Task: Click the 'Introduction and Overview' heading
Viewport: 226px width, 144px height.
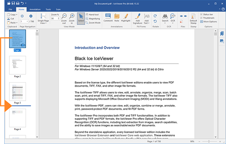Action: 97,48
